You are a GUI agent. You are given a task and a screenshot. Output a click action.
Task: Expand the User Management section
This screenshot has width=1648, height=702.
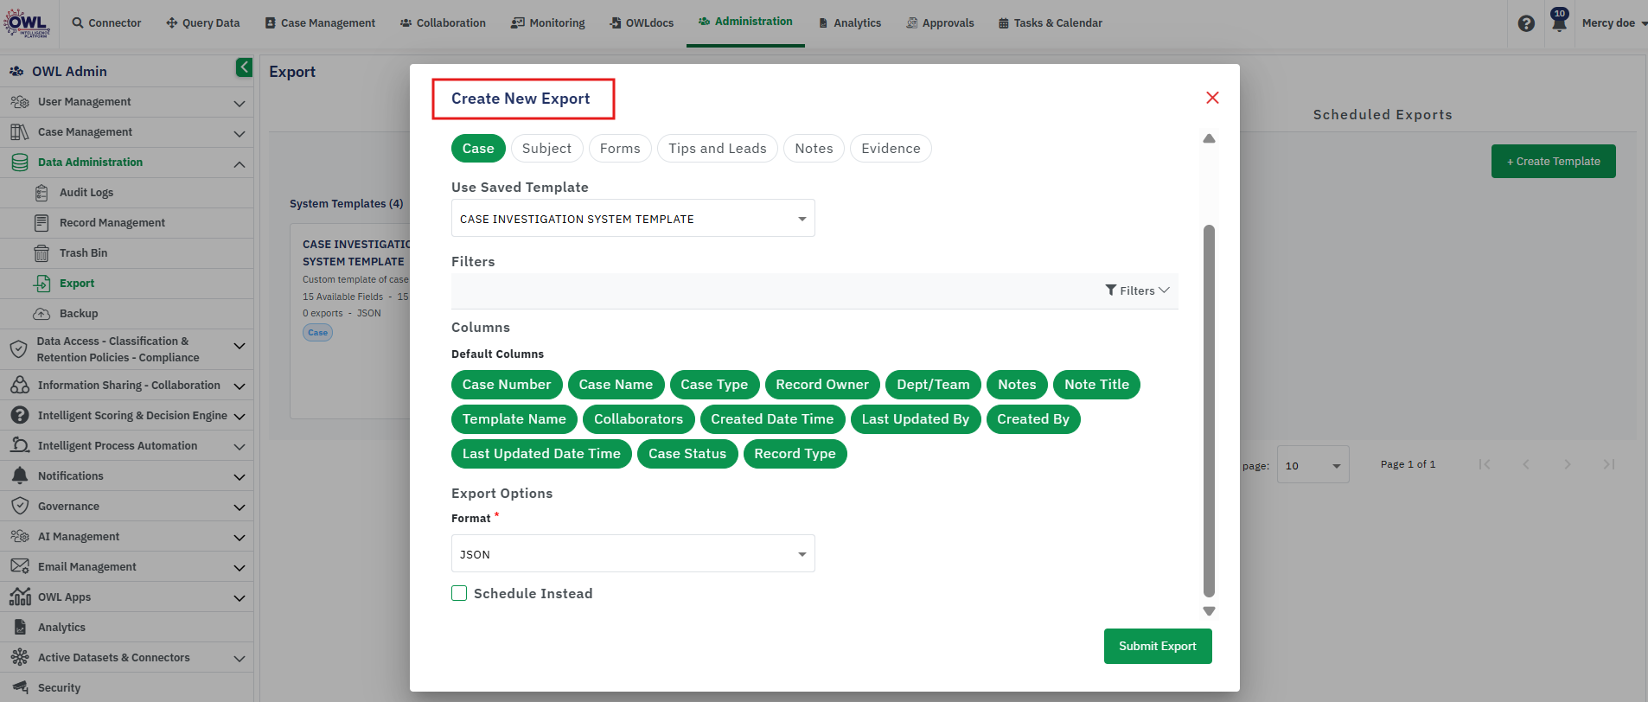point(240,103)
